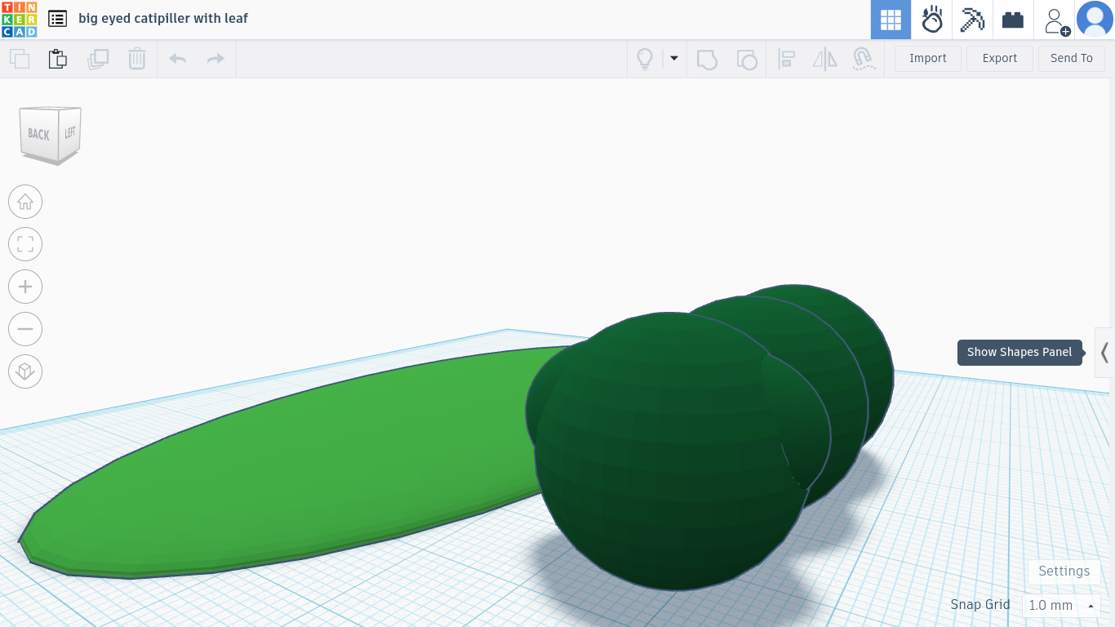Click the Paste icon in toolbar
The width and height of the screenshot is (1115, 627).
[x=57, y=59]
